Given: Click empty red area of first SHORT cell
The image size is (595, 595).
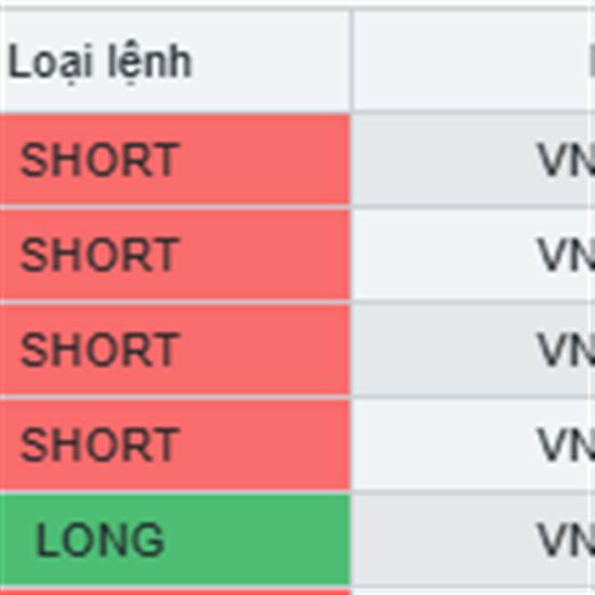Looking at the screenshot, I should [x=266, y=160].
